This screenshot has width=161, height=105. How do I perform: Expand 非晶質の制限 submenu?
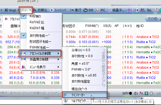(x=41, y=59)
